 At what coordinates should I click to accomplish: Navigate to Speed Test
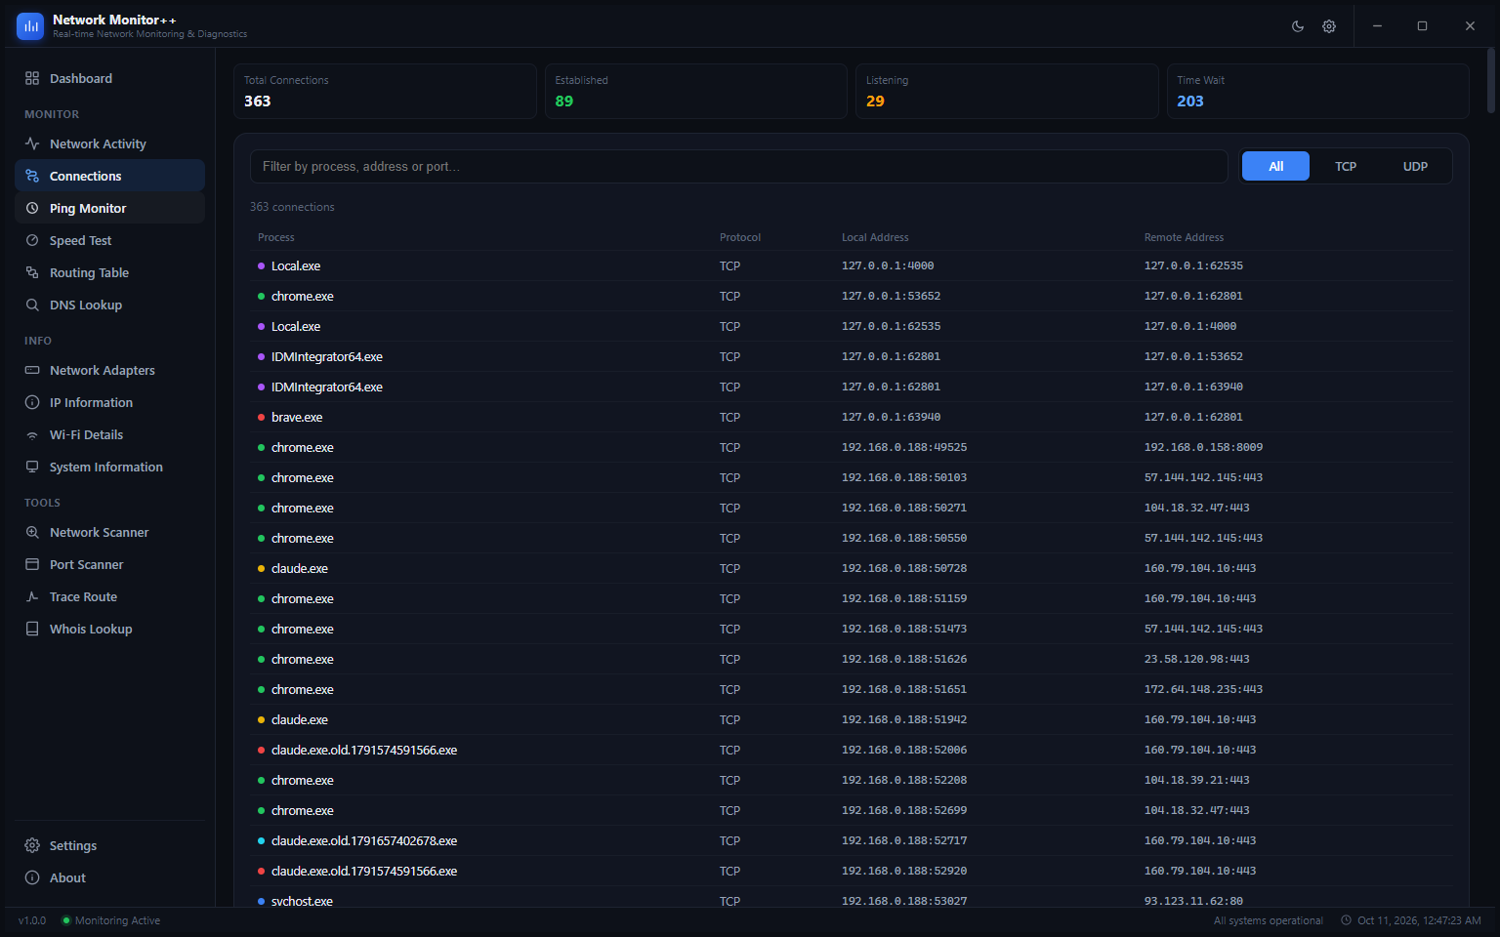[109, 240]
